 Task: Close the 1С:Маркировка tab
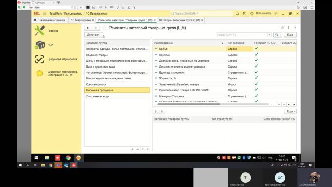click(93, 20)
